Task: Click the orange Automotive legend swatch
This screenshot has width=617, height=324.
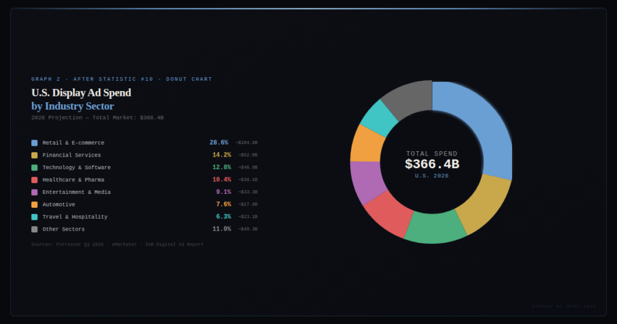Action: tap(34, 205)
